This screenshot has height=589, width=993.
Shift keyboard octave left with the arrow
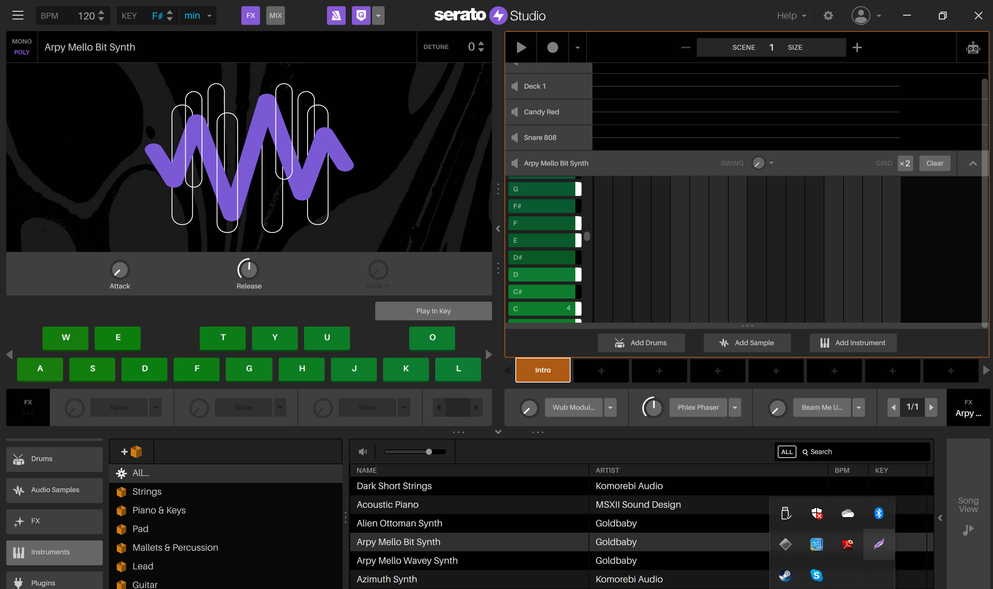tap(9, 355)
